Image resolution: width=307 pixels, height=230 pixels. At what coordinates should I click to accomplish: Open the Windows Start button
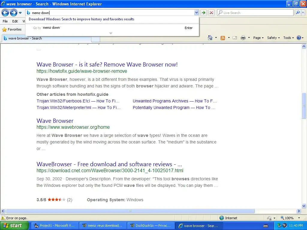14,226
